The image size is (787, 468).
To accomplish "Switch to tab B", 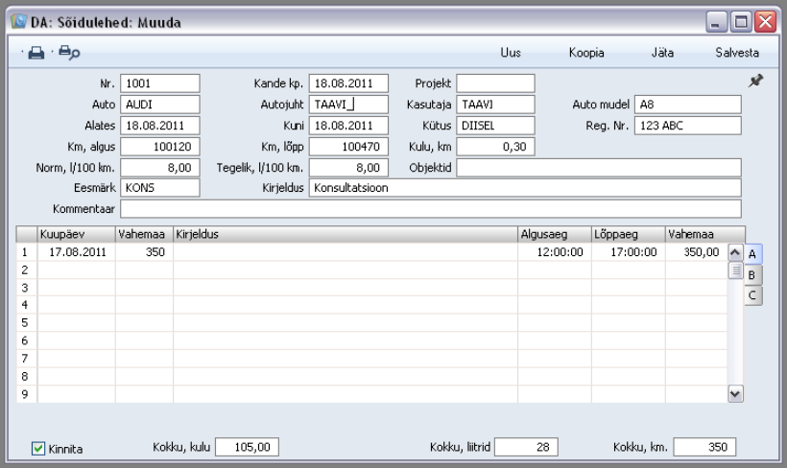I will pos(752,275).
